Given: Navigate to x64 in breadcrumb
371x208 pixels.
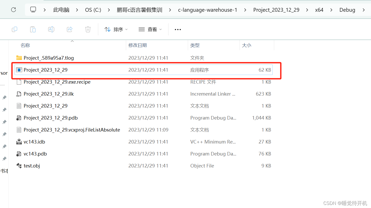Looking at the screenshot, I should [319, 10].
